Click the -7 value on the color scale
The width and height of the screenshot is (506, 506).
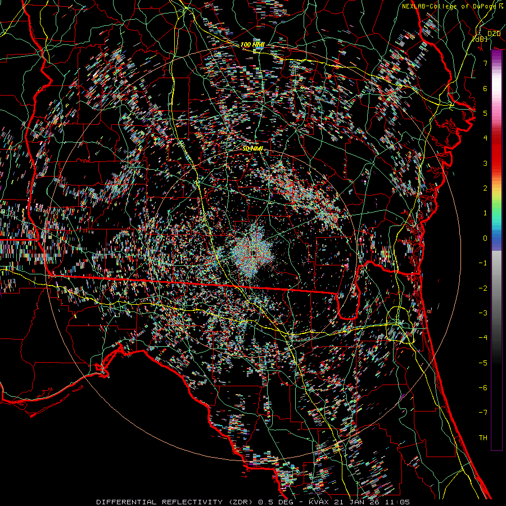(483, 413)
